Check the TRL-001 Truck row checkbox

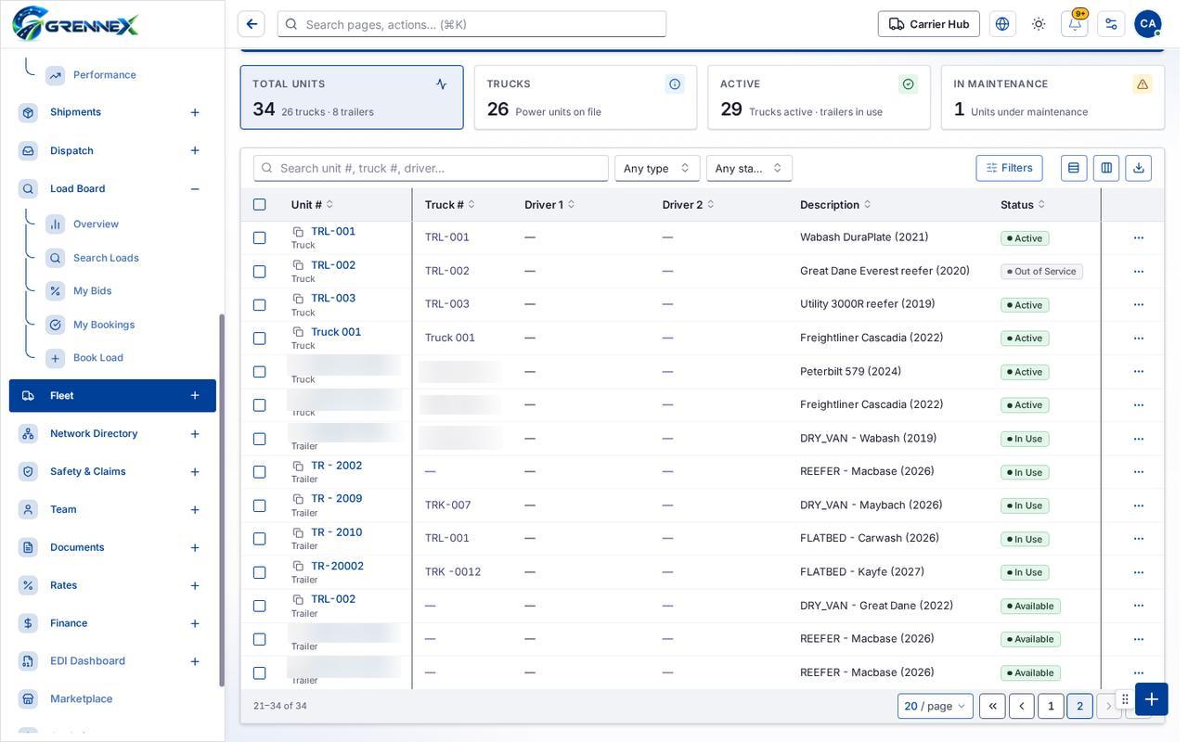click(260, 238)
